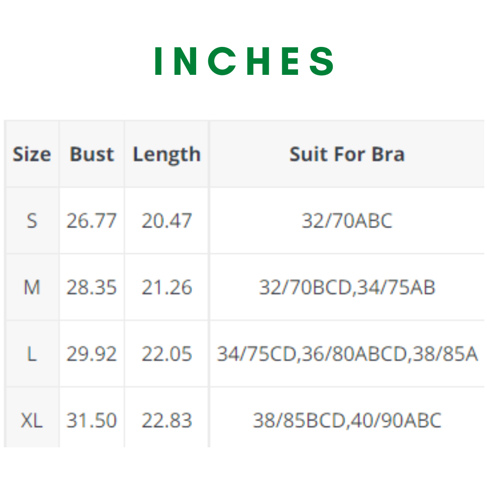Click the Suit For Bra header

point(347,154)
